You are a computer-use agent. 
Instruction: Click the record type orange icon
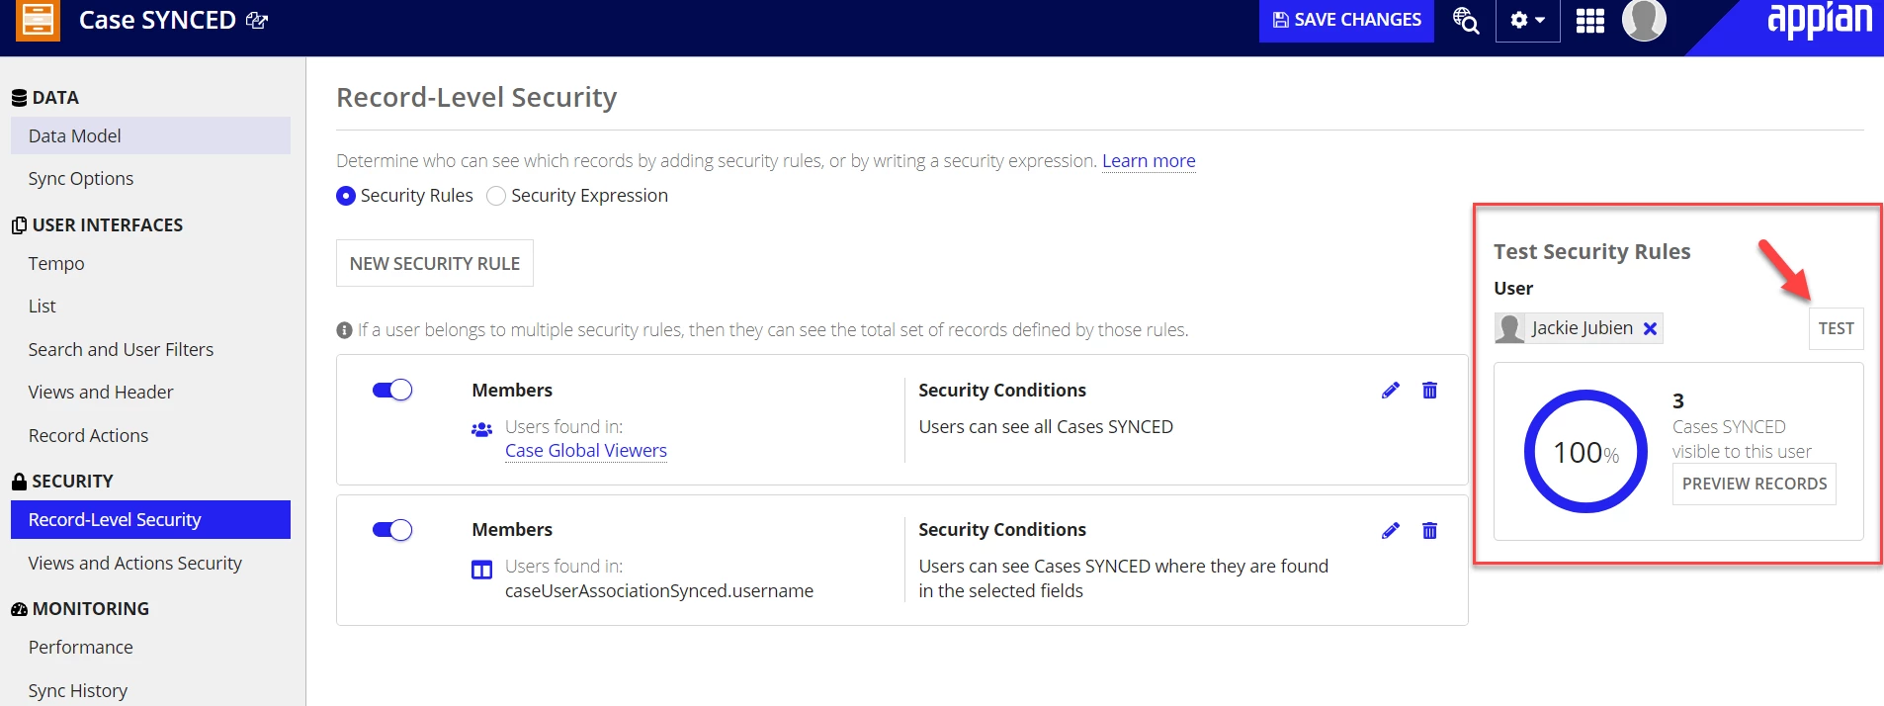point(38,19)
